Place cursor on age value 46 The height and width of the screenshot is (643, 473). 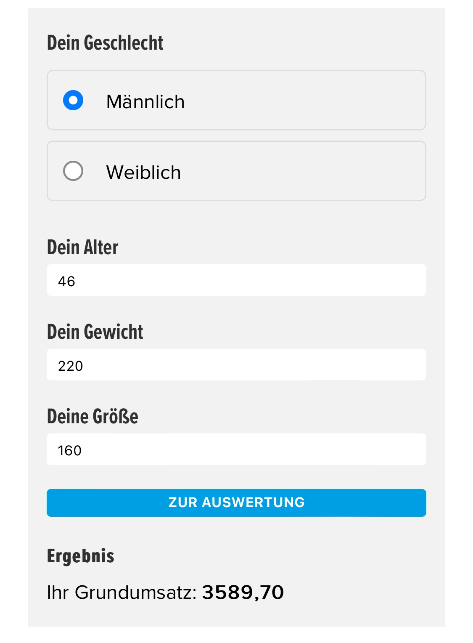(66, 281)
